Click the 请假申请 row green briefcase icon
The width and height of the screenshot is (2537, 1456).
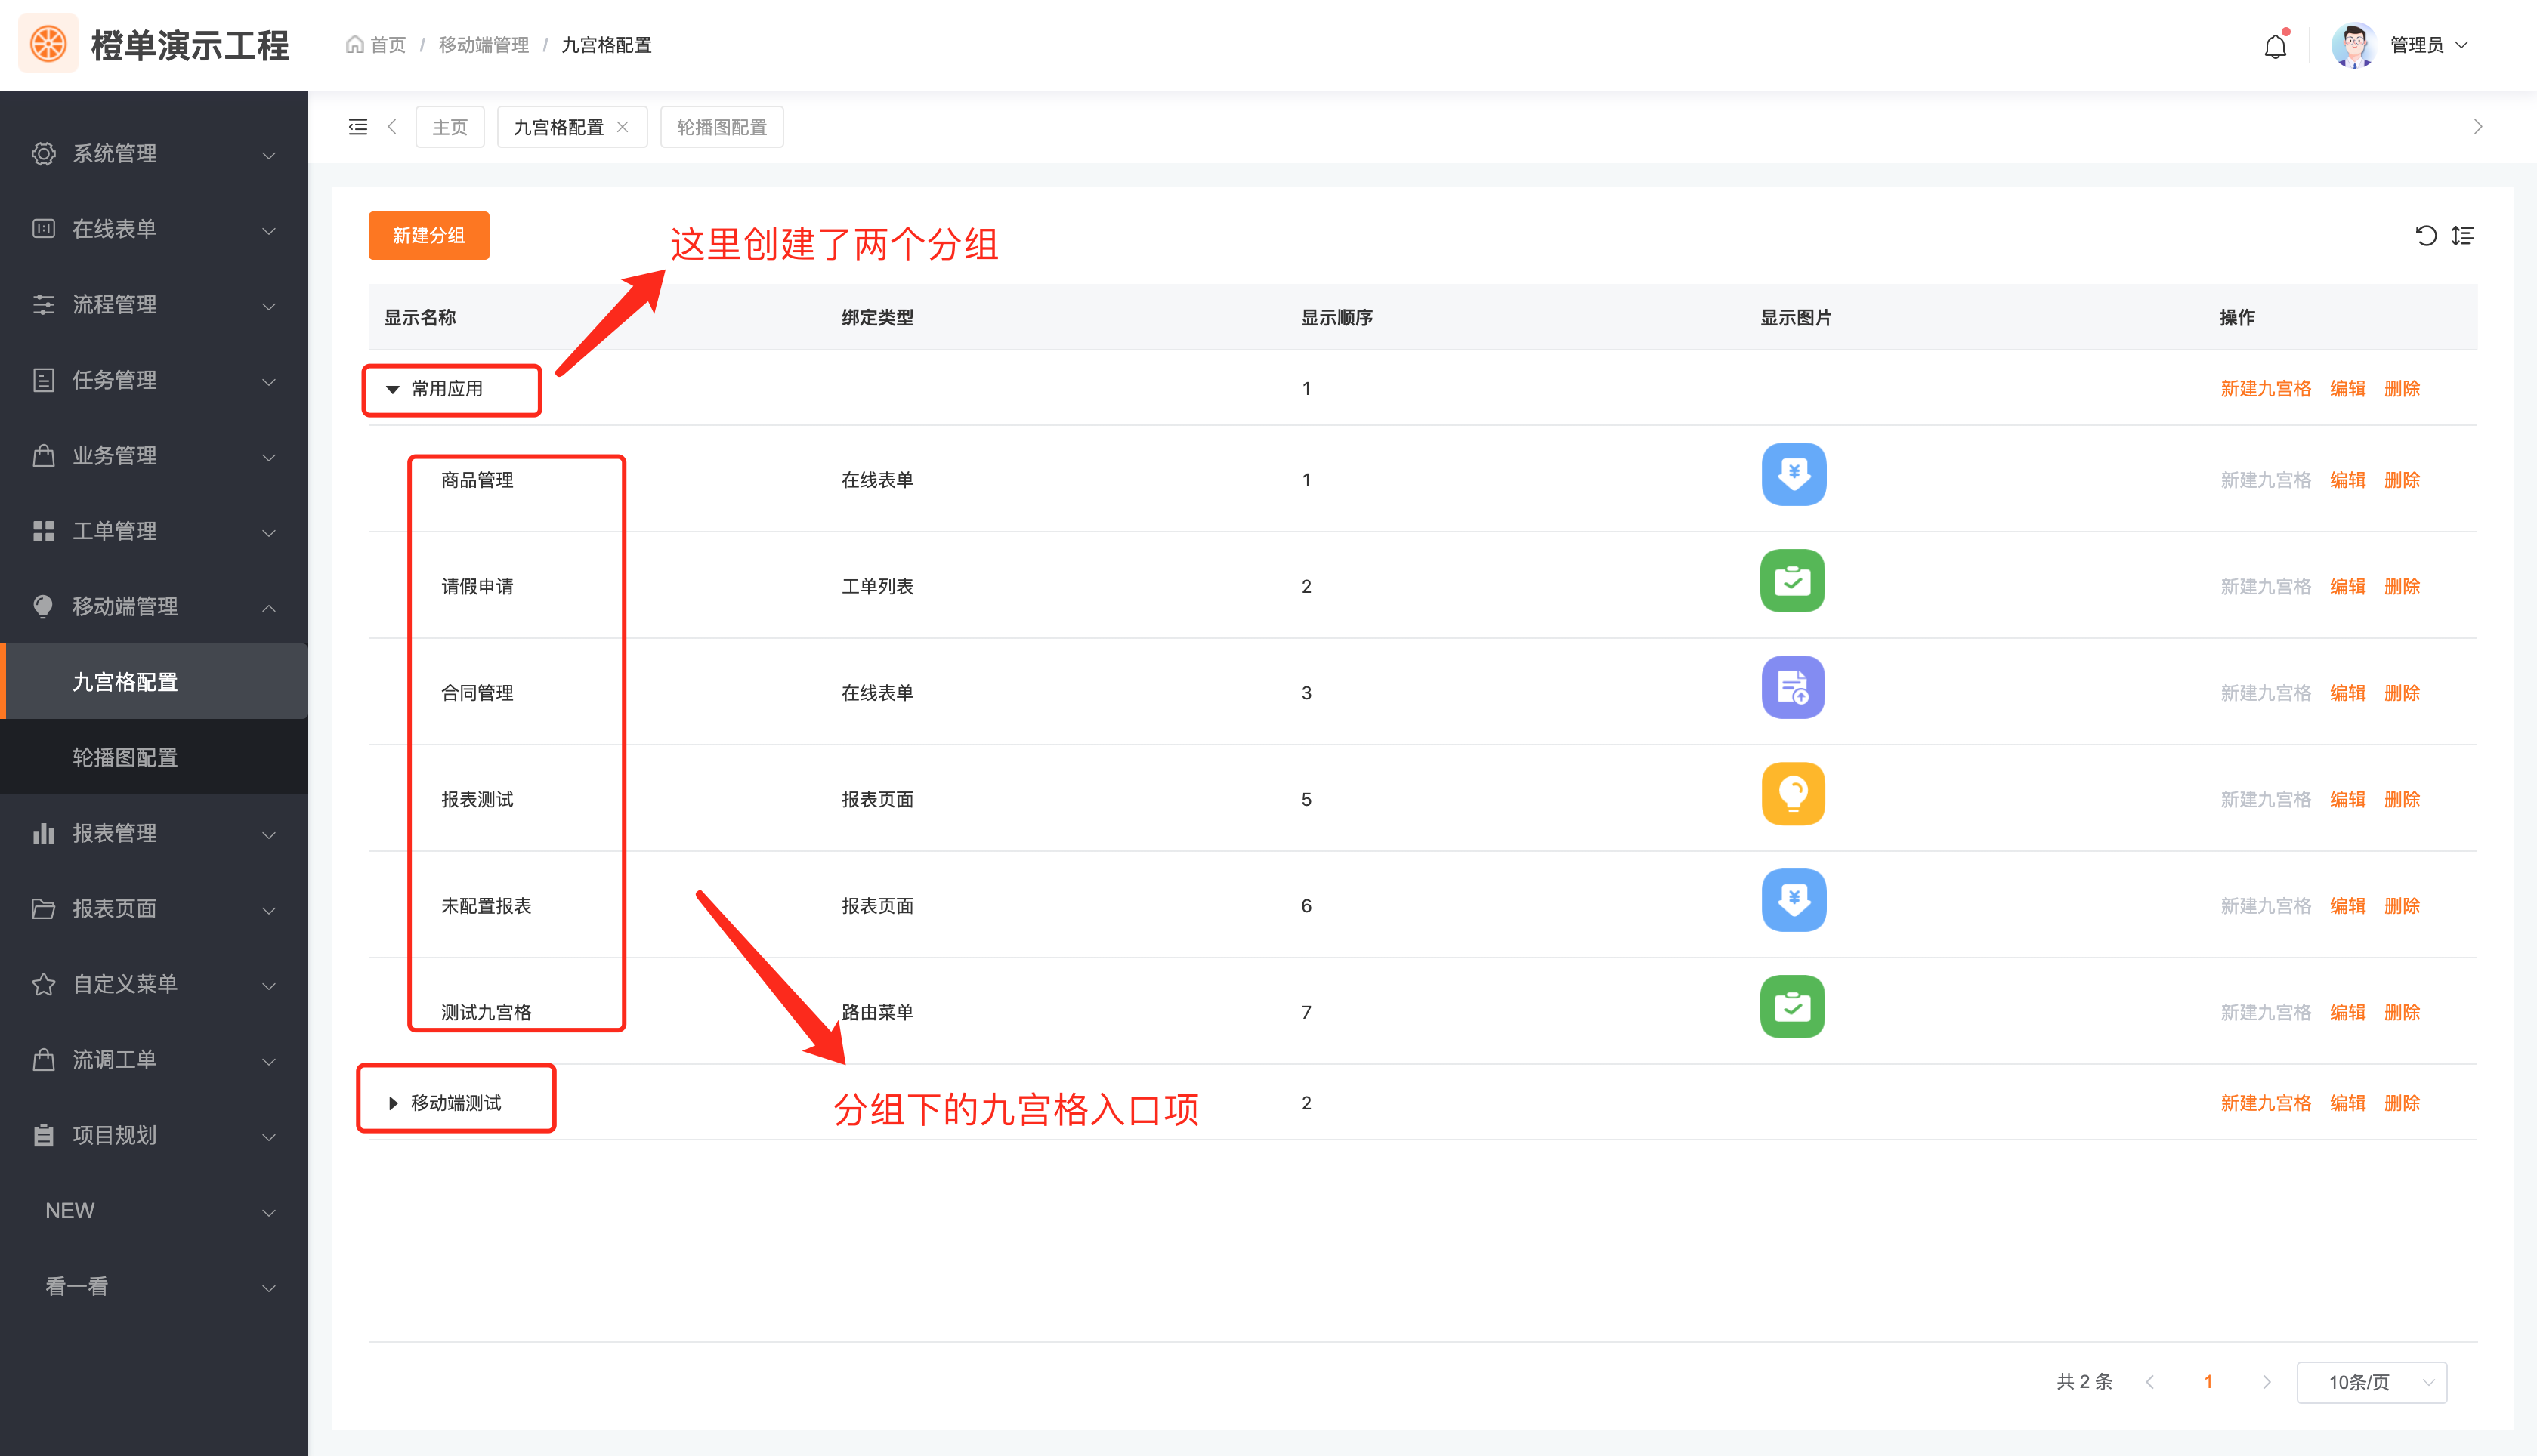pos(1793,581)
